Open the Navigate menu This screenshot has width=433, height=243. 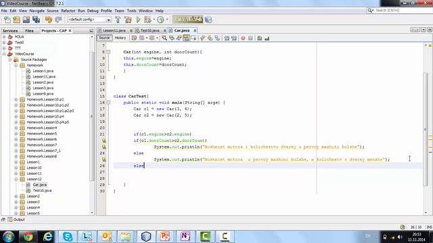point(37,11)
